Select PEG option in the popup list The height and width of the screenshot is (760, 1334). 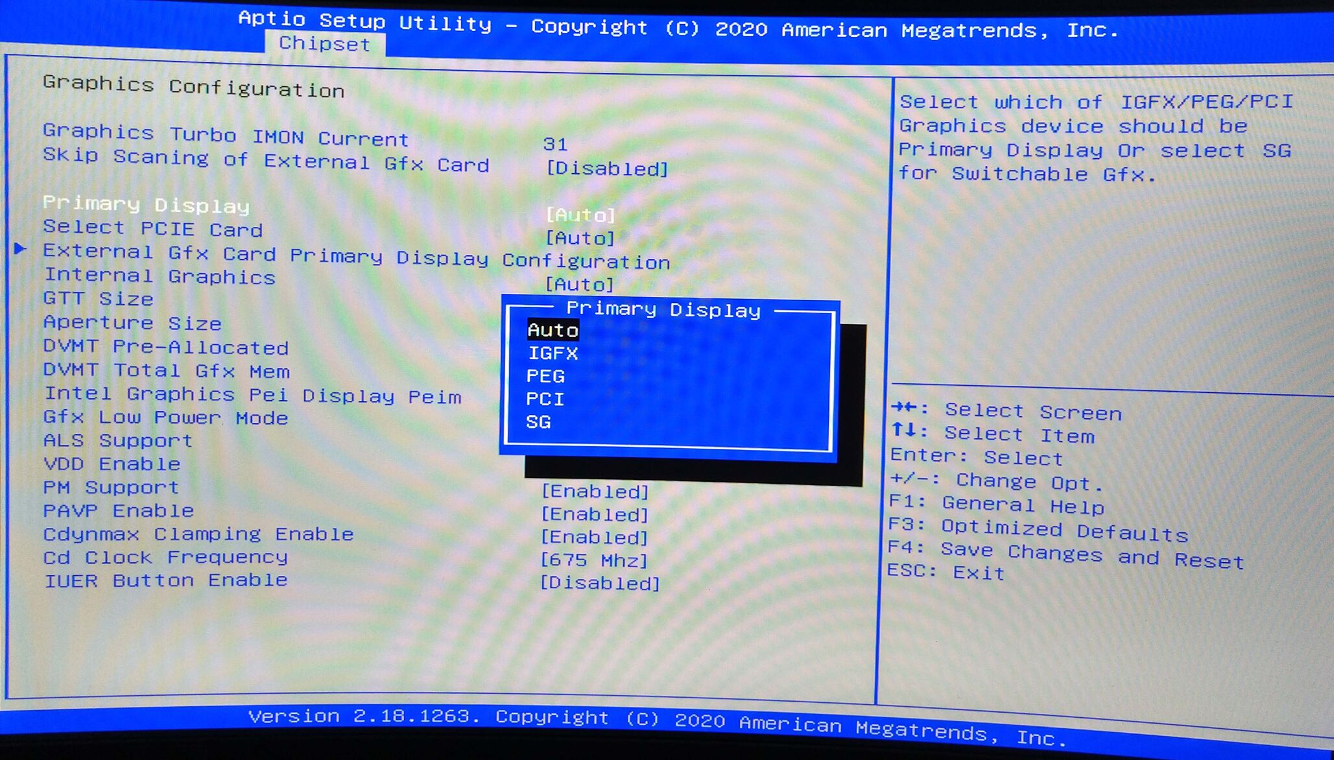(x=545, y=376)
